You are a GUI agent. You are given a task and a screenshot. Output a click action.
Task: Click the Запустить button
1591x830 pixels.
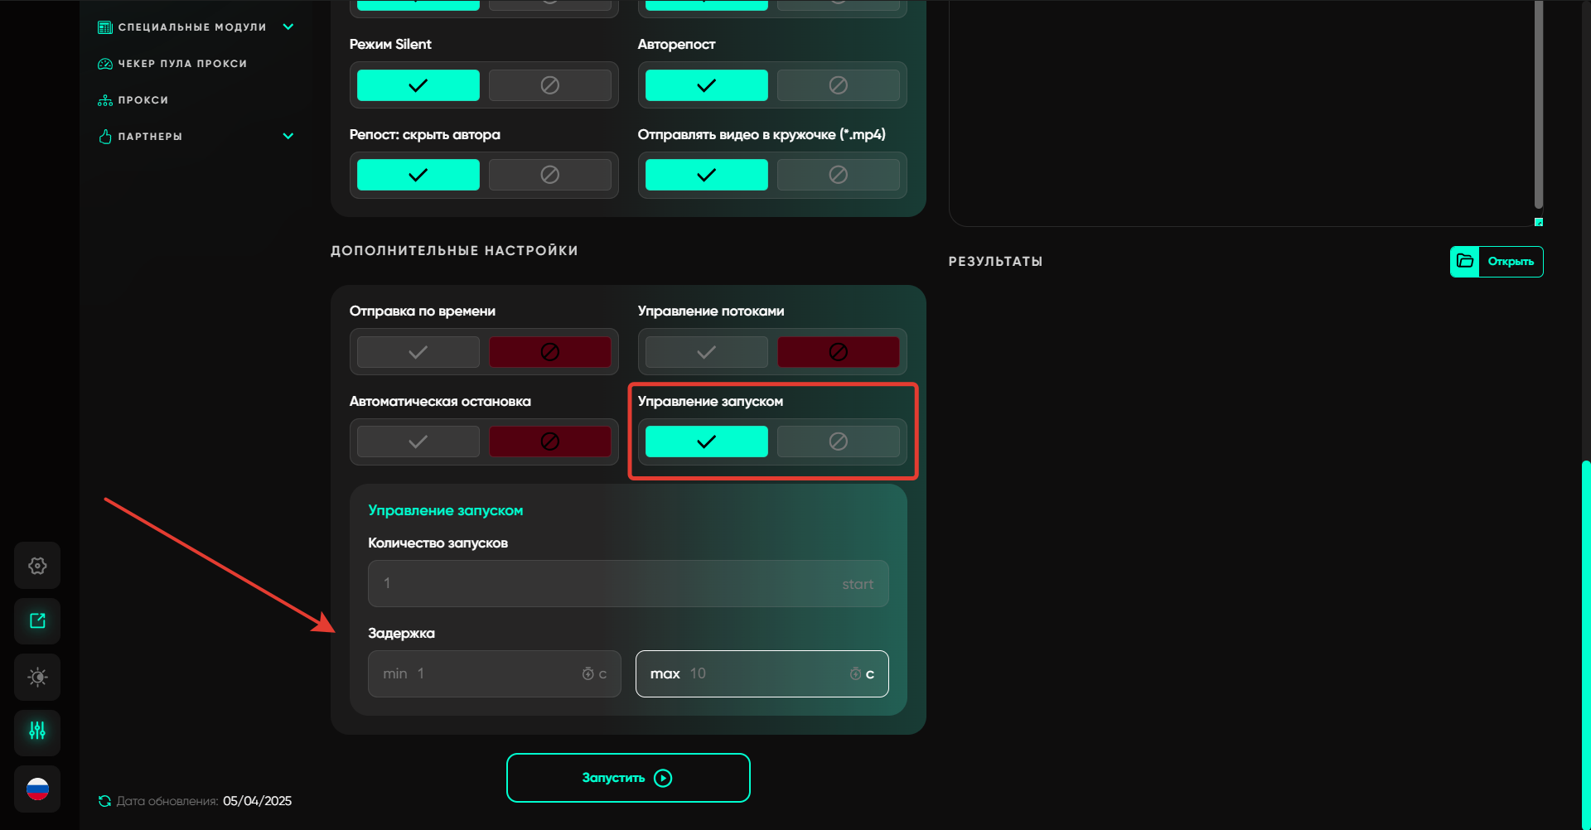click(628, 778)
